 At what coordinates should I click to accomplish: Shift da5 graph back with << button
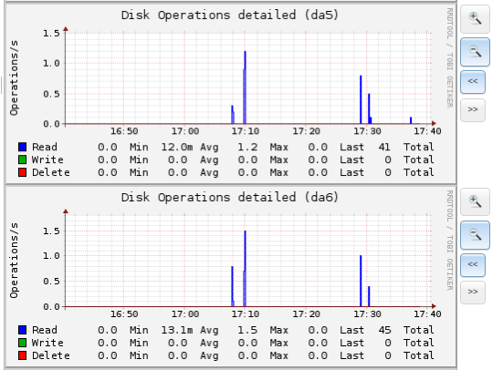(473, 82)
